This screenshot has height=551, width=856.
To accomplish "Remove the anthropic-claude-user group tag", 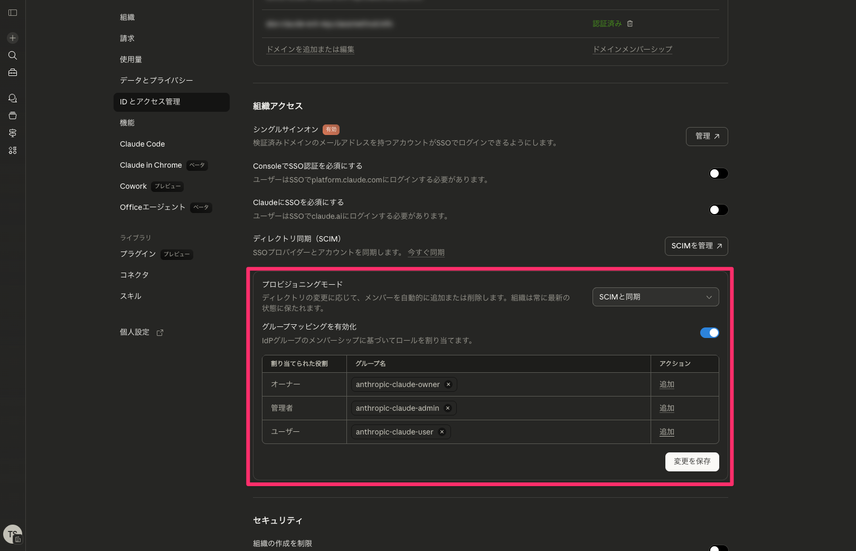I will pos(442,432).
